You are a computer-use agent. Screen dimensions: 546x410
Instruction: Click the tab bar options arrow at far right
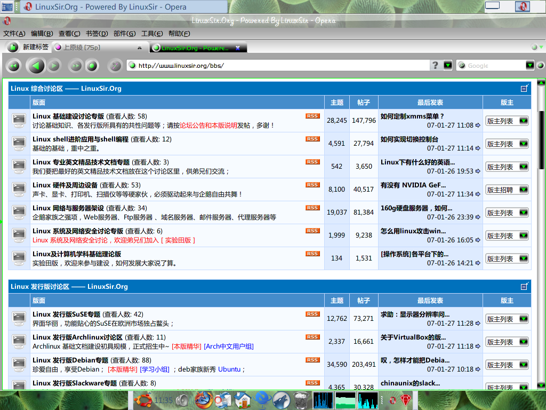pos(542,47)
